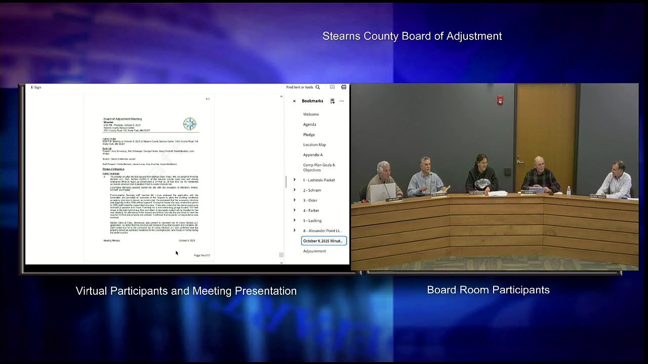Open the E-Sign menu item
This screenshot has height=364, width=648.
pos(36,87)
